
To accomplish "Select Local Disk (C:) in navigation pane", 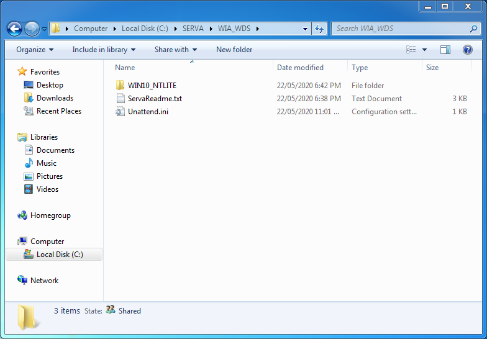I will [60, 255].
